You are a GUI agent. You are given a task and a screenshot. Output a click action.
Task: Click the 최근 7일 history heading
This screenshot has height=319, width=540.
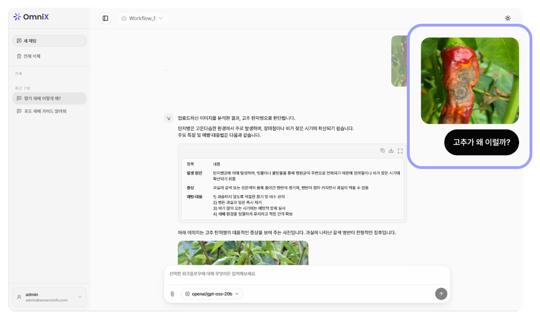point(22,88)
